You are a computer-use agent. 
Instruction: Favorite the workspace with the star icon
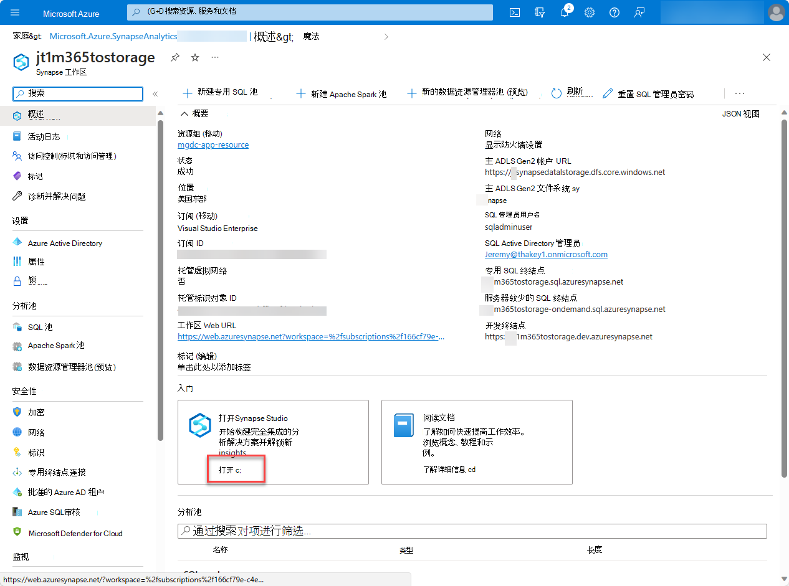click(194, 57)
